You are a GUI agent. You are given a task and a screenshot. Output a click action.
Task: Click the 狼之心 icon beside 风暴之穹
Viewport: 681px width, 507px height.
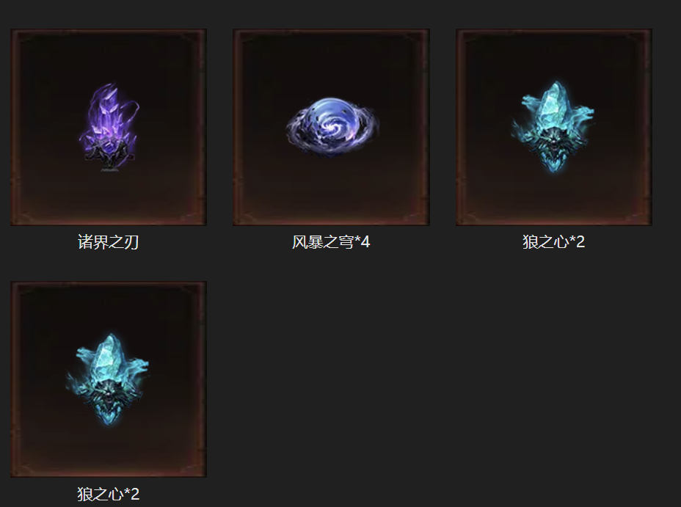(553, 126)
